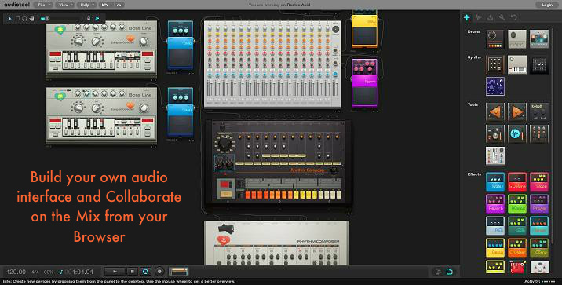
Task: Select the rectangle selection tool
Action: (x=17, y=18)
